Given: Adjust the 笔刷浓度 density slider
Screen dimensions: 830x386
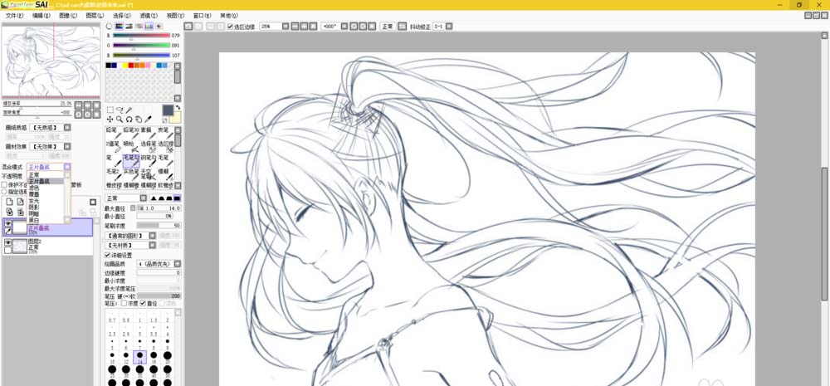Looking at the screenshot, I should tap(159, 226).
